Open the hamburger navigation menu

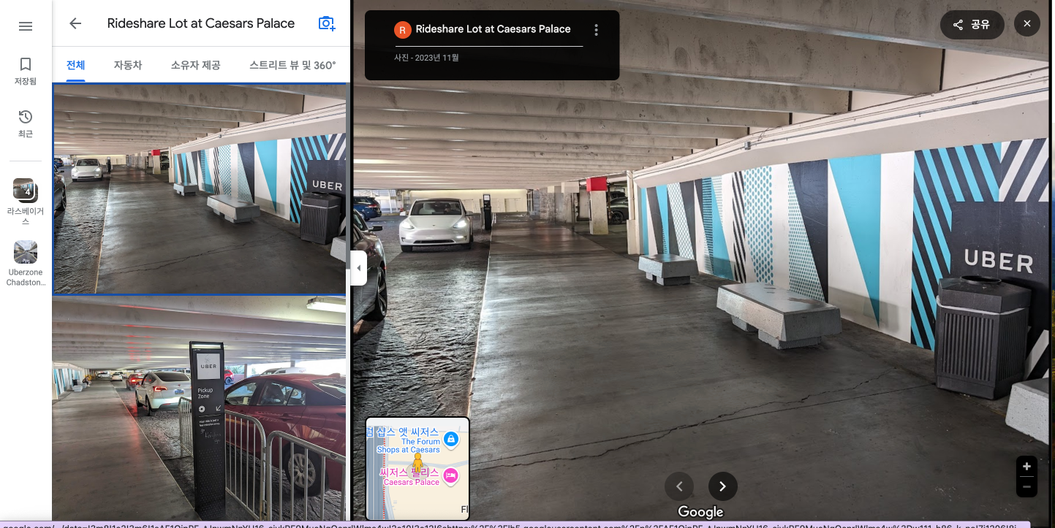25,26
